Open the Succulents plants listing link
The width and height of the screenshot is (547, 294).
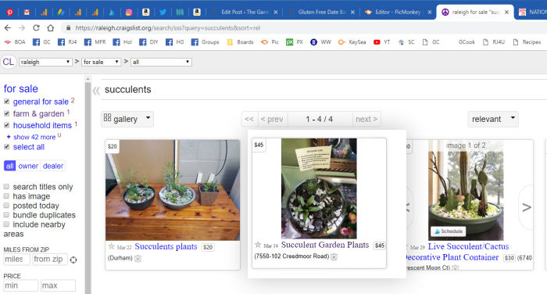166,246
